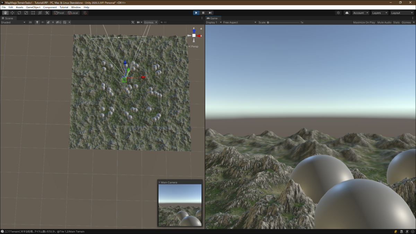Open the GameObject menu
This screenshot has height=234, width=416.
click(33, 7)
